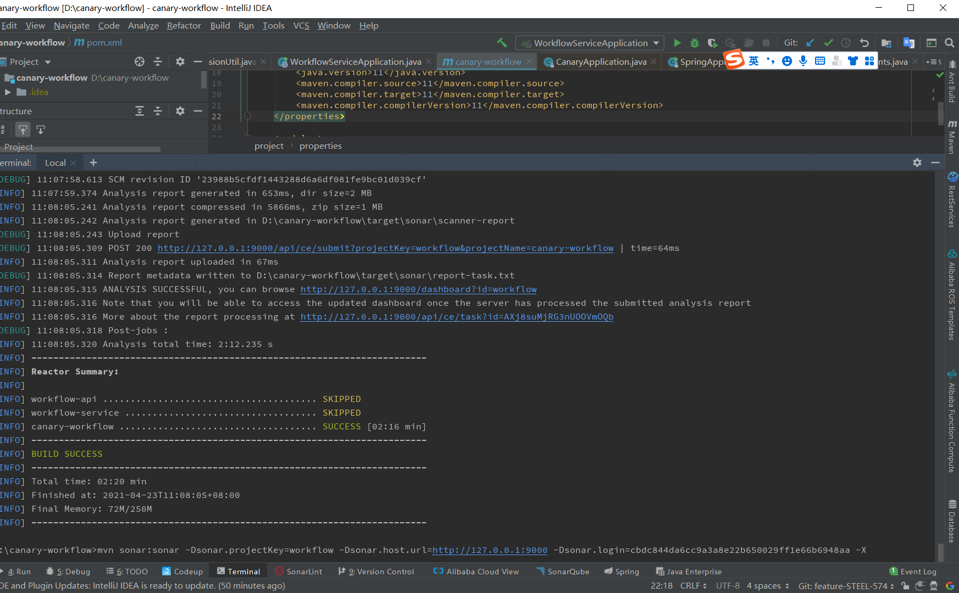Image resolution: width=959 pixels, height=593 pixels.
Task: Open the WorkflowServiceApplication run configuration dropdown
Action: pyautogui.click(x=590, y=43)
